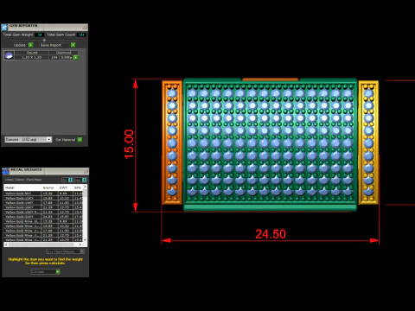Open the Diamond material dropdown

point(29,139)
